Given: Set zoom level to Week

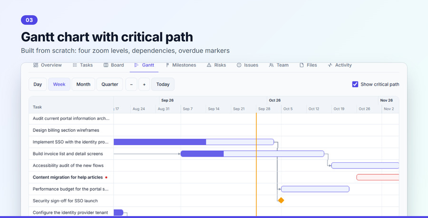Looking at the screenshot, I should [59, 84].
